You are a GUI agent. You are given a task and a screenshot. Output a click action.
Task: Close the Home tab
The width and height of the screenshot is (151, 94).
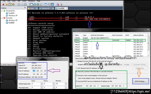(37, 9)
